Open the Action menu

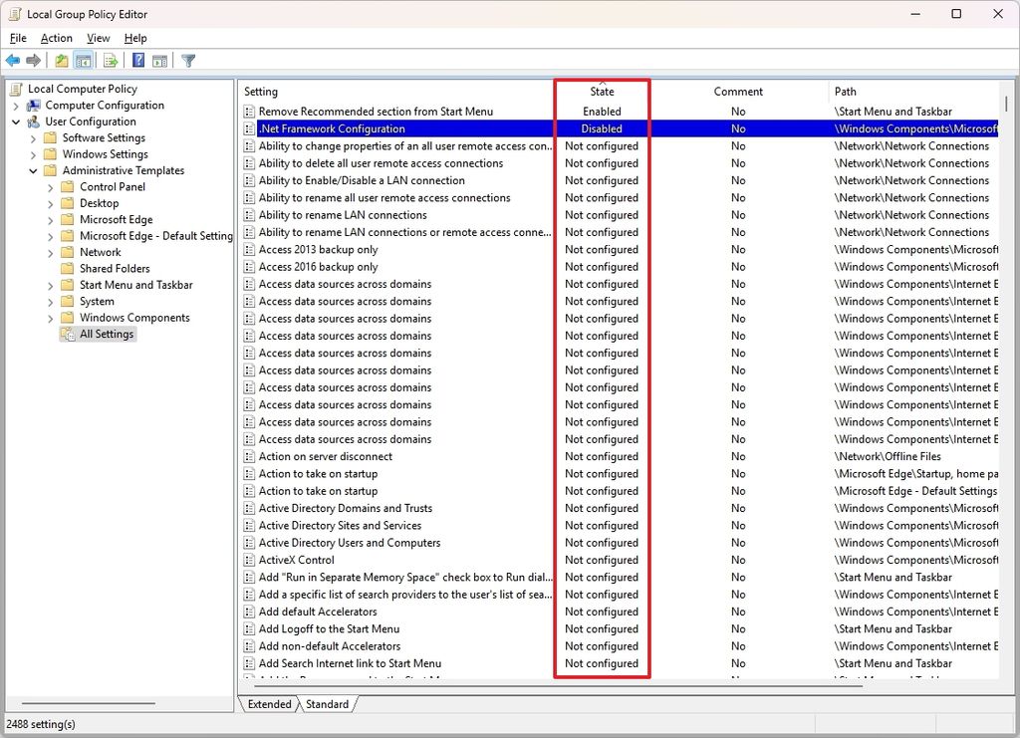click(56, 38)
